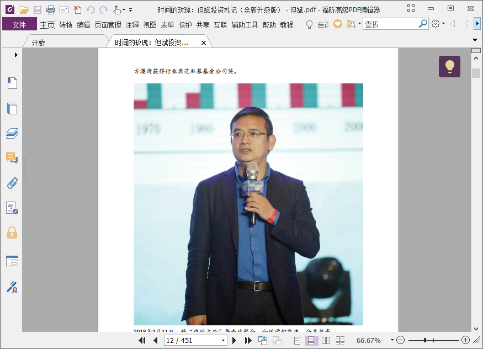This screenshot has height=349, width=483.
Task: Open the 视图 view ribbon tab
Action: coord(150,25)
